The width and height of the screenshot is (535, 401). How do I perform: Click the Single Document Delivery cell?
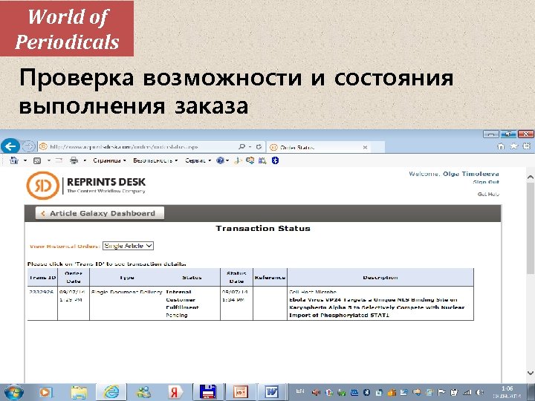(126, 292)
